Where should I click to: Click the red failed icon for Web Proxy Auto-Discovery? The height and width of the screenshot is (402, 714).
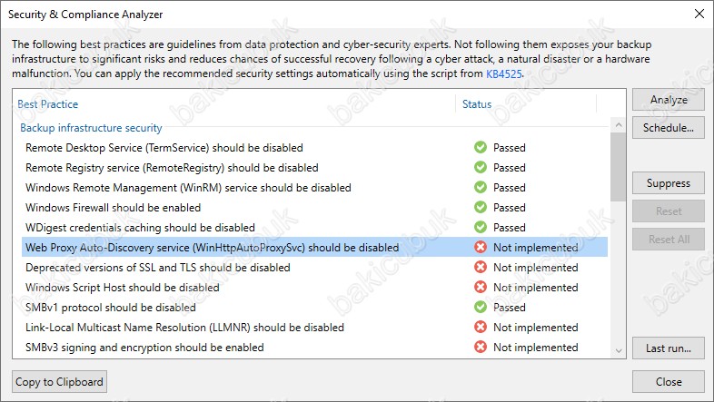480,248
